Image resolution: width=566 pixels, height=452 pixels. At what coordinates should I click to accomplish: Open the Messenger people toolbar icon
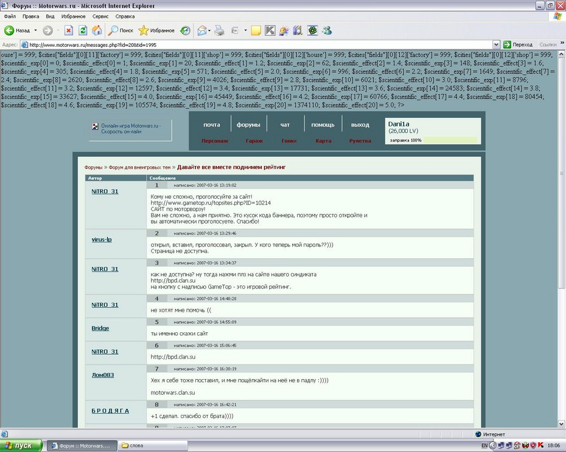pos(327,30)
